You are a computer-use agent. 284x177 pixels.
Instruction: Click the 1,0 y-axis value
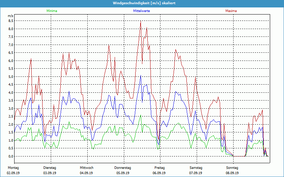tap(11, 140)
